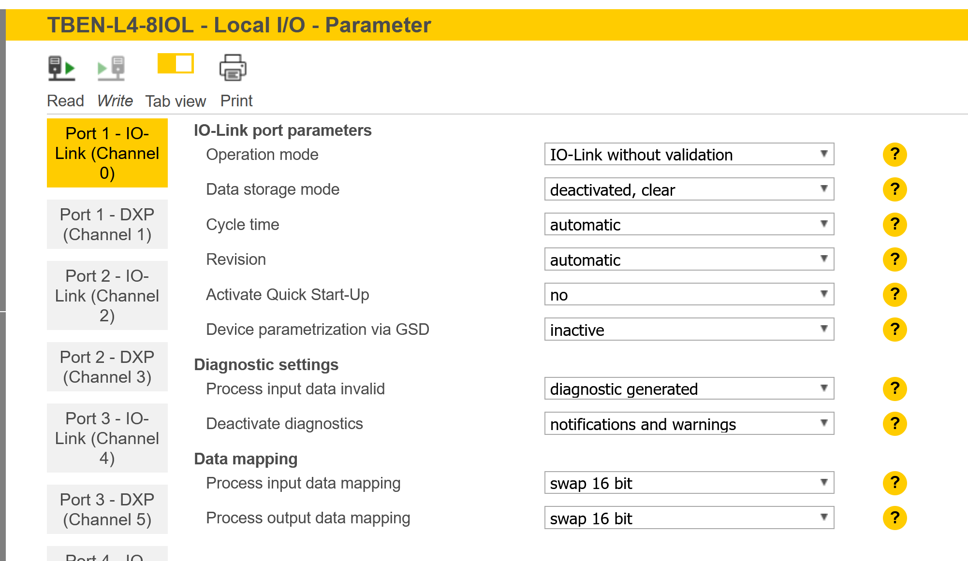Open help for Activate Quick Start-Up
The image size is (968, 561).
click(x=895, y=295)
